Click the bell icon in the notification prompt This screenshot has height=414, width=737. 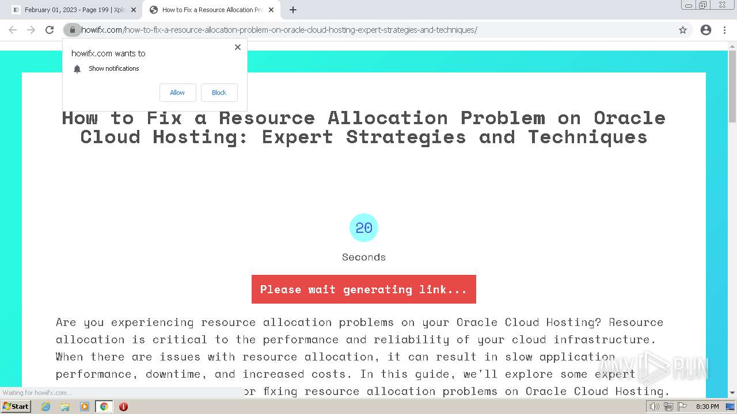(77, 69)
